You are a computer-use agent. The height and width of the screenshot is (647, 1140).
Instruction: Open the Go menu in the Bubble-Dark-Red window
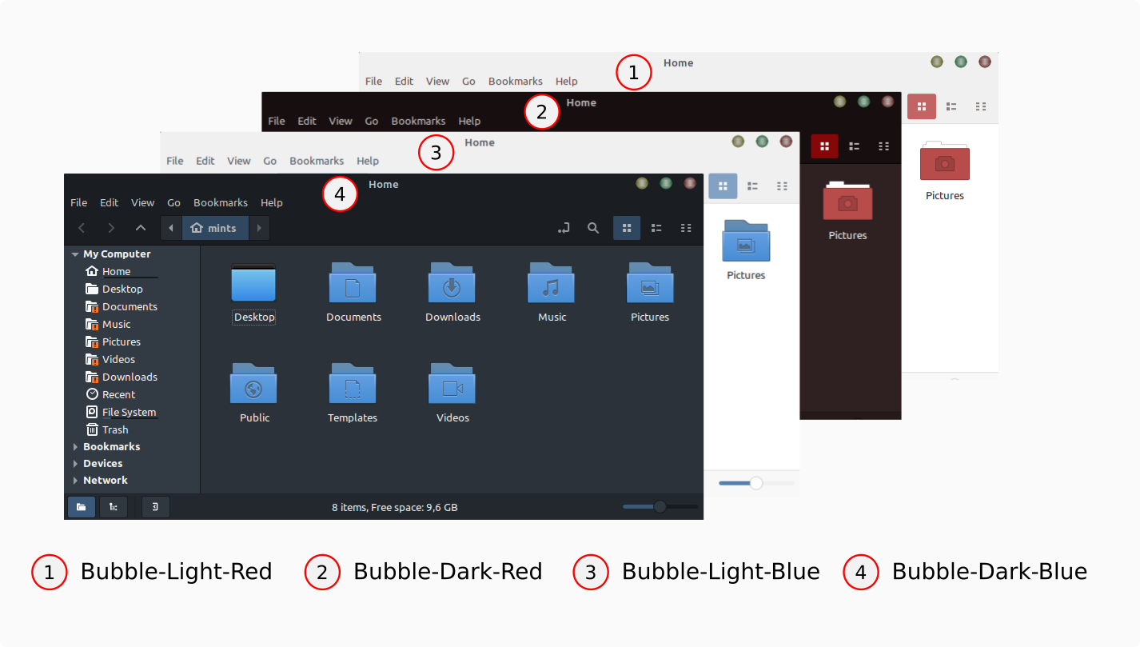[x=372, y=121]
